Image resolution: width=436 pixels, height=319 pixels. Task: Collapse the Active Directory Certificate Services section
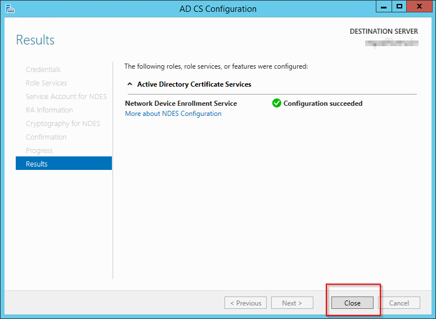click(x=129, y=84)
